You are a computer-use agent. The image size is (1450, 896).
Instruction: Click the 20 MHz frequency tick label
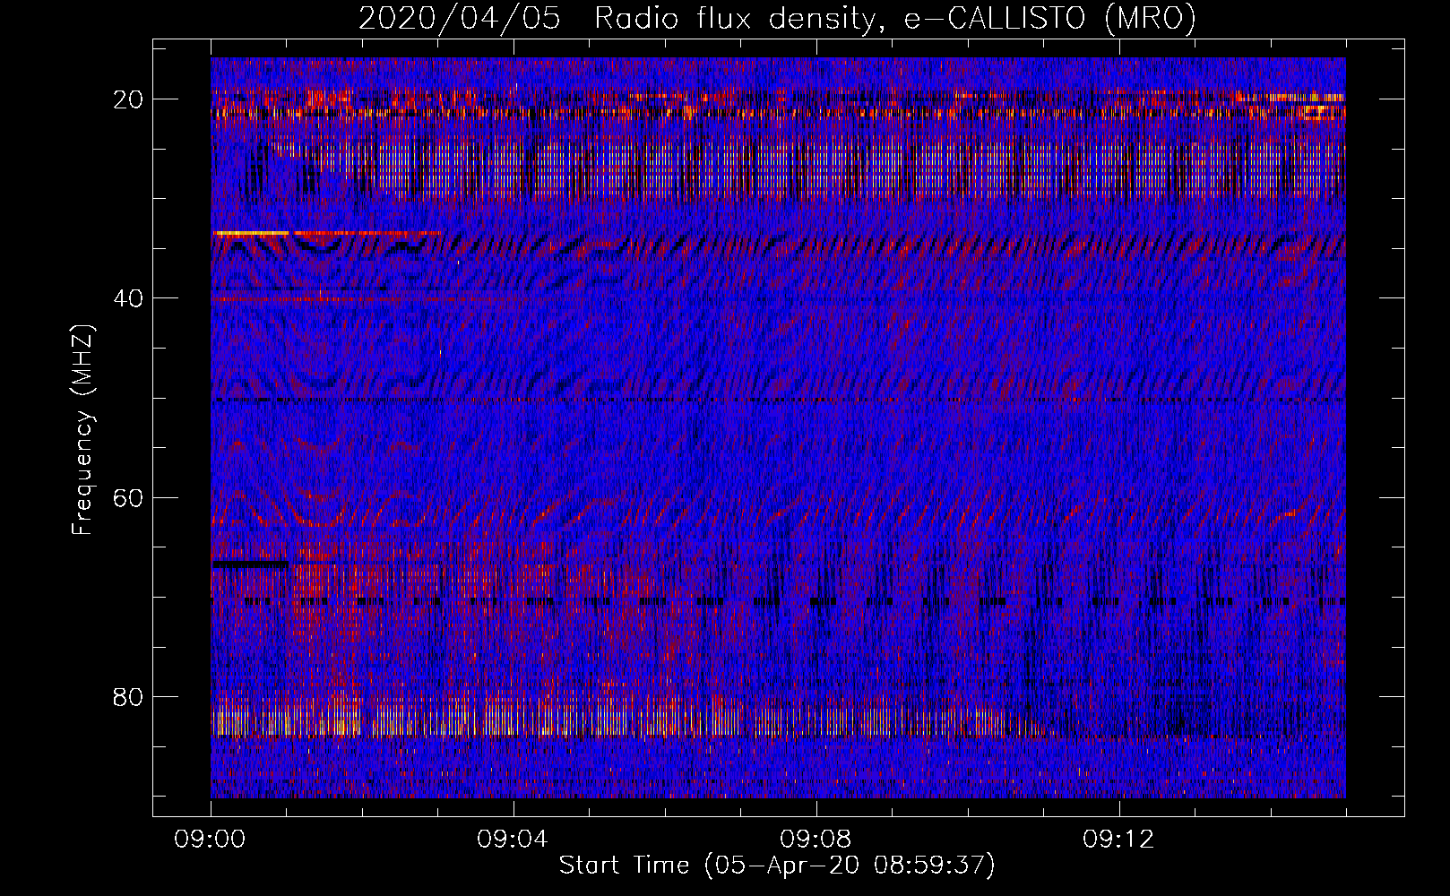(128, 99)
